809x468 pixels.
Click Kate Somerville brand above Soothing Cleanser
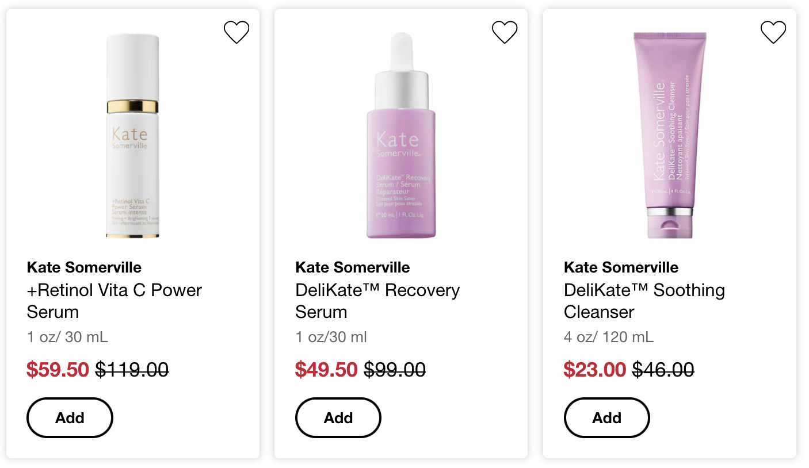[621, 267]
